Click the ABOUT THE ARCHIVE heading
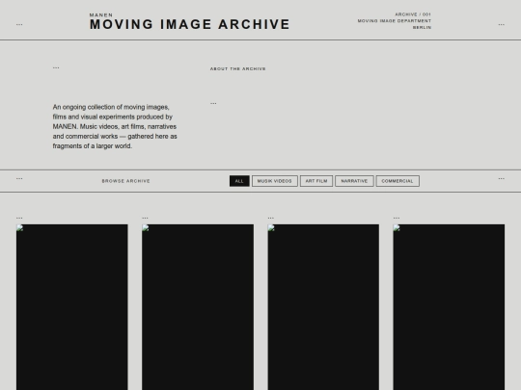Screen dimensions: 521x390 [238, 69]
